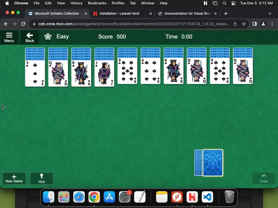Screen dimensions: 278x208
Task: Reload the current page
Action: [23, 24]
